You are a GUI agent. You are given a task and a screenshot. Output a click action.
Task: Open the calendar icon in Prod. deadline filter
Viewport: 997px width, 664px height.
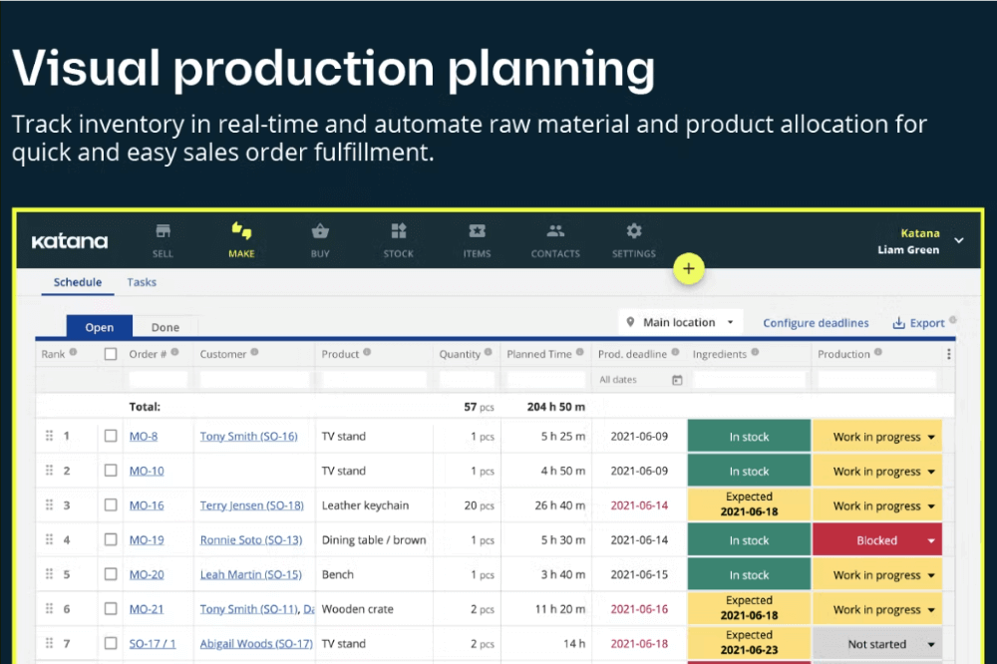coord(677,380)
